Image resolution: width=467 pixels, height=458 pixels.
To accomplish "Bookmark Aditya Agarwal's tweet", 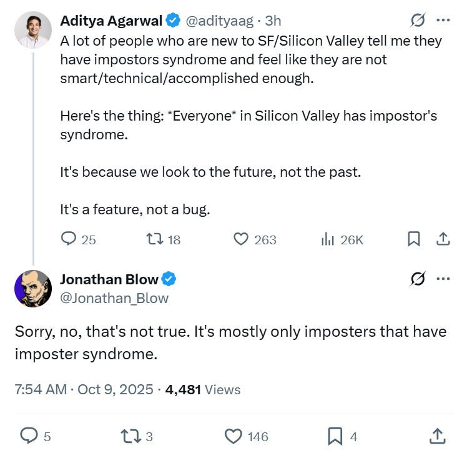I will (413, 239).
